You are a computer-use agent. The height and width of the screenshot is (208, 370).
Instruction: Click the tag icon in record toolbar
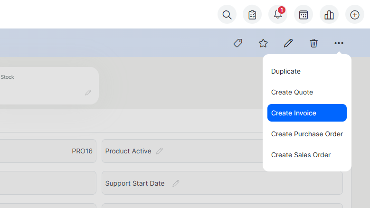pyautogui.click(x=238, y=43)
